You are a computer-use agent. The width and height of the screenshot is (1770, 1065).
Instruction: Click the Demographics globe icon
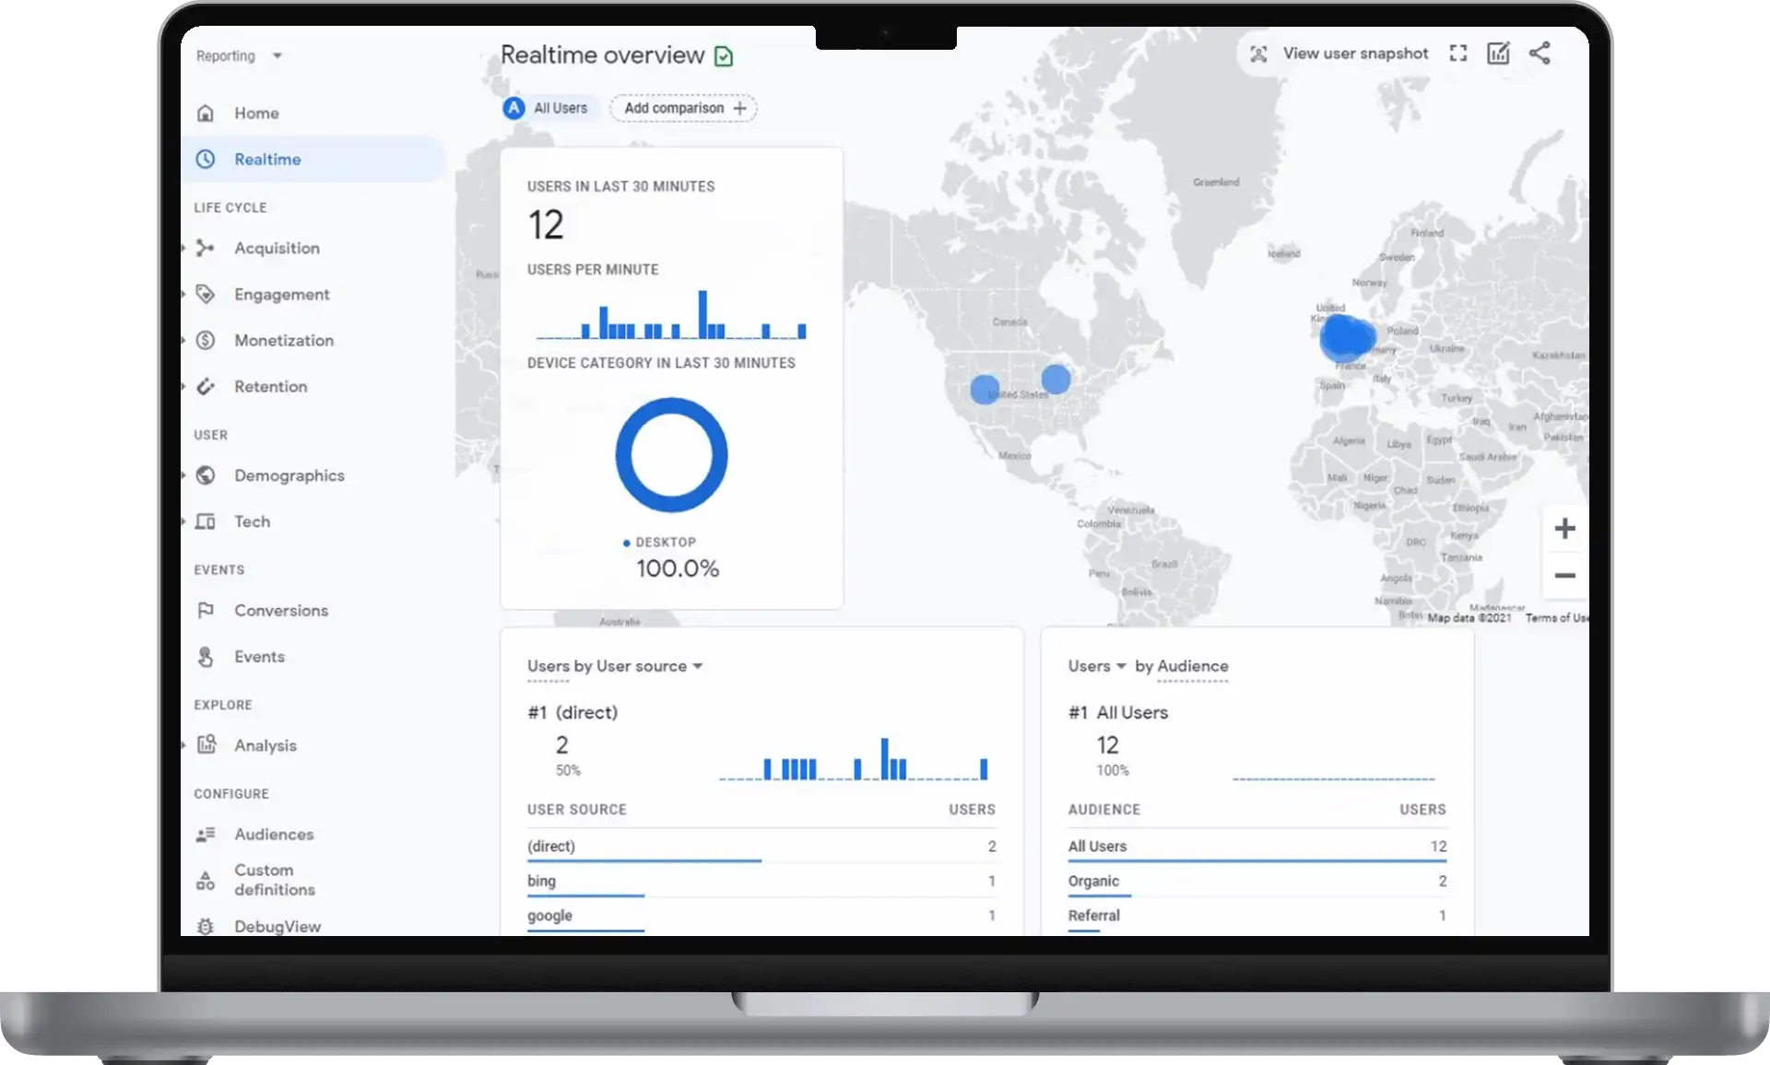206,475
